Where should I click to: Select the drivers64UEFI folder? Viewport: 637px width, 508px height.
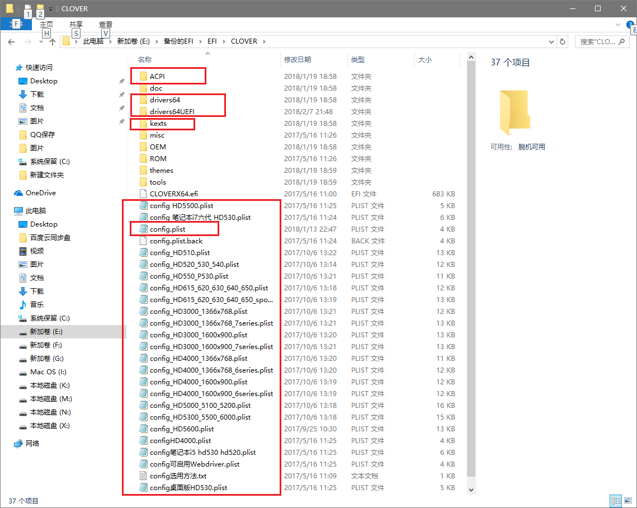[172, 112]
